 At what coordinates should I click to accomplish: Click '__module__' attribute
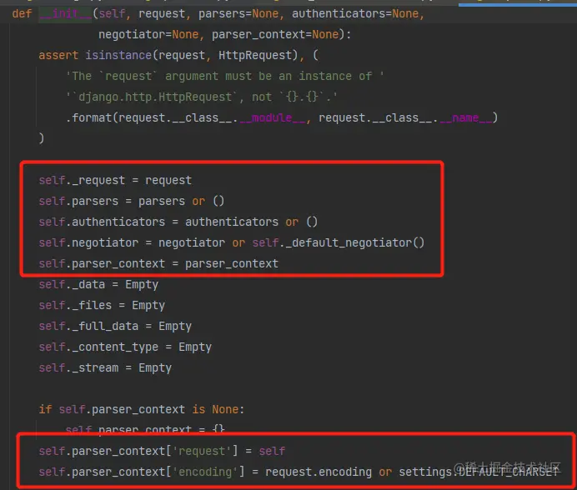click(x=272, y=118)
